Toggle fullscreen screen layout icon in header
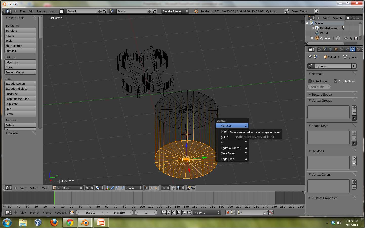The image size is (365, 228). click(x=286, y=11)
